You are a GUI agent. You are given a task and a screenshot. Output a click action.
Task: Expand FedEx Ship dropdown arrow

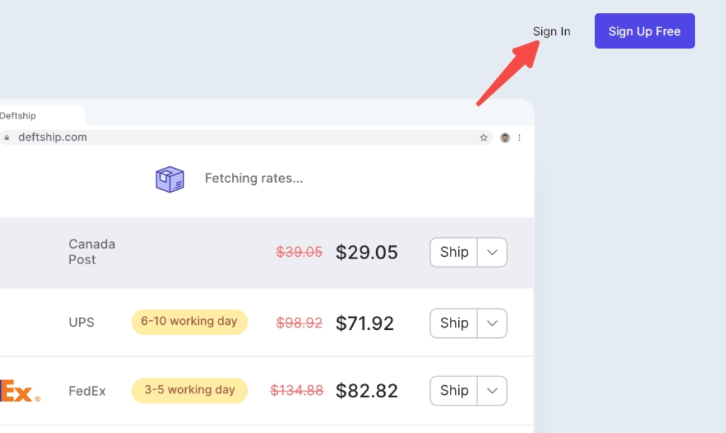[x=492, y=391]
